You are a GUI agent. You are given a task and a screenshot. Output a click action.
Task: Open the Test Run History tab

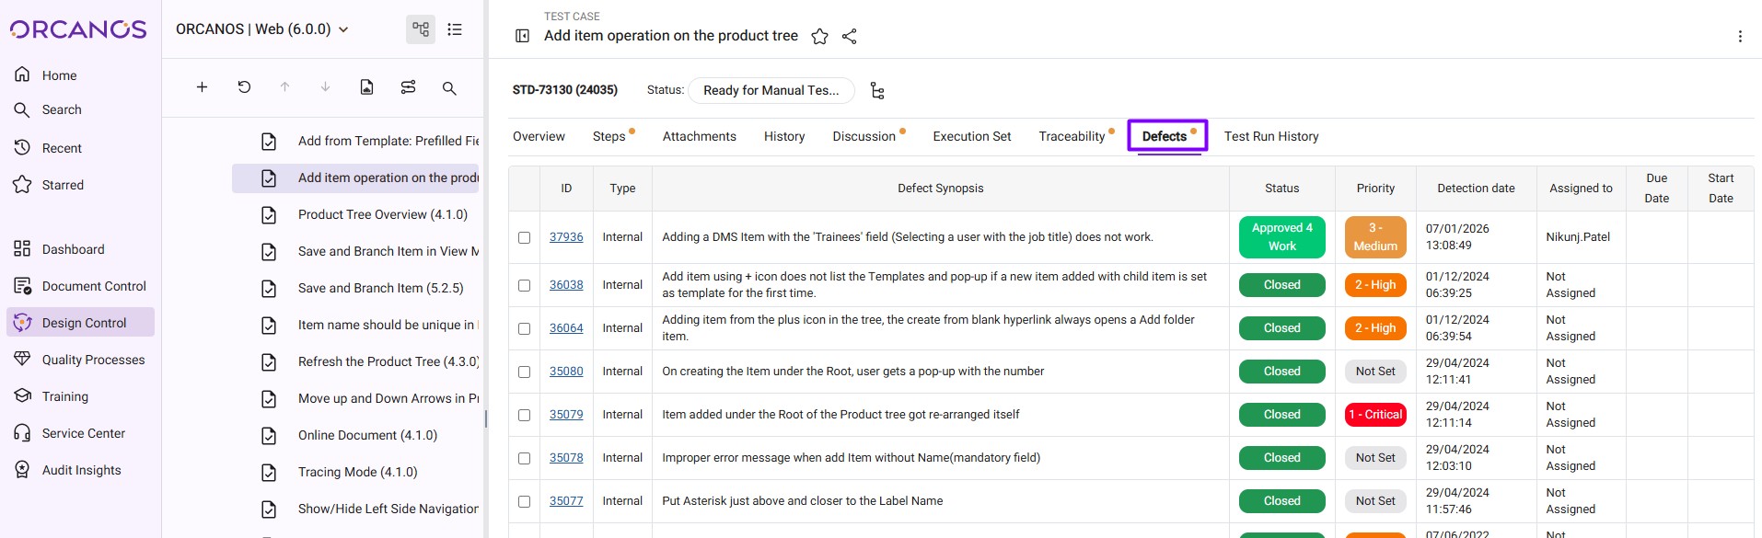tap(1270, 136)
